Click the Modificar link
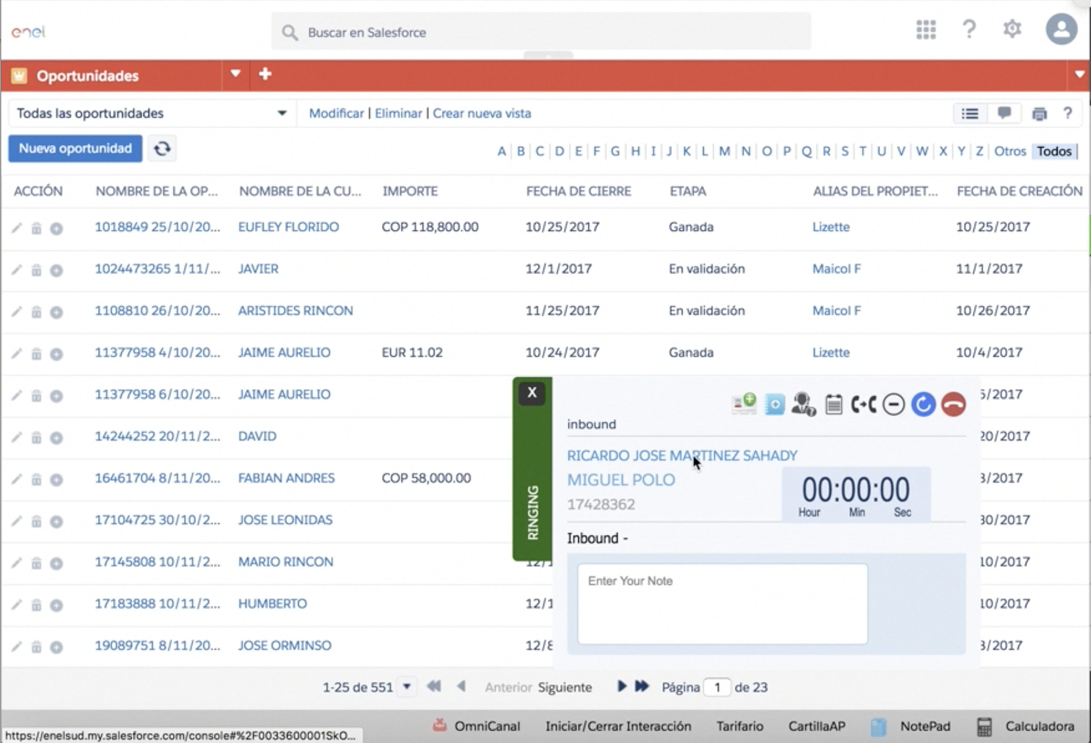 tap(336, 113)
